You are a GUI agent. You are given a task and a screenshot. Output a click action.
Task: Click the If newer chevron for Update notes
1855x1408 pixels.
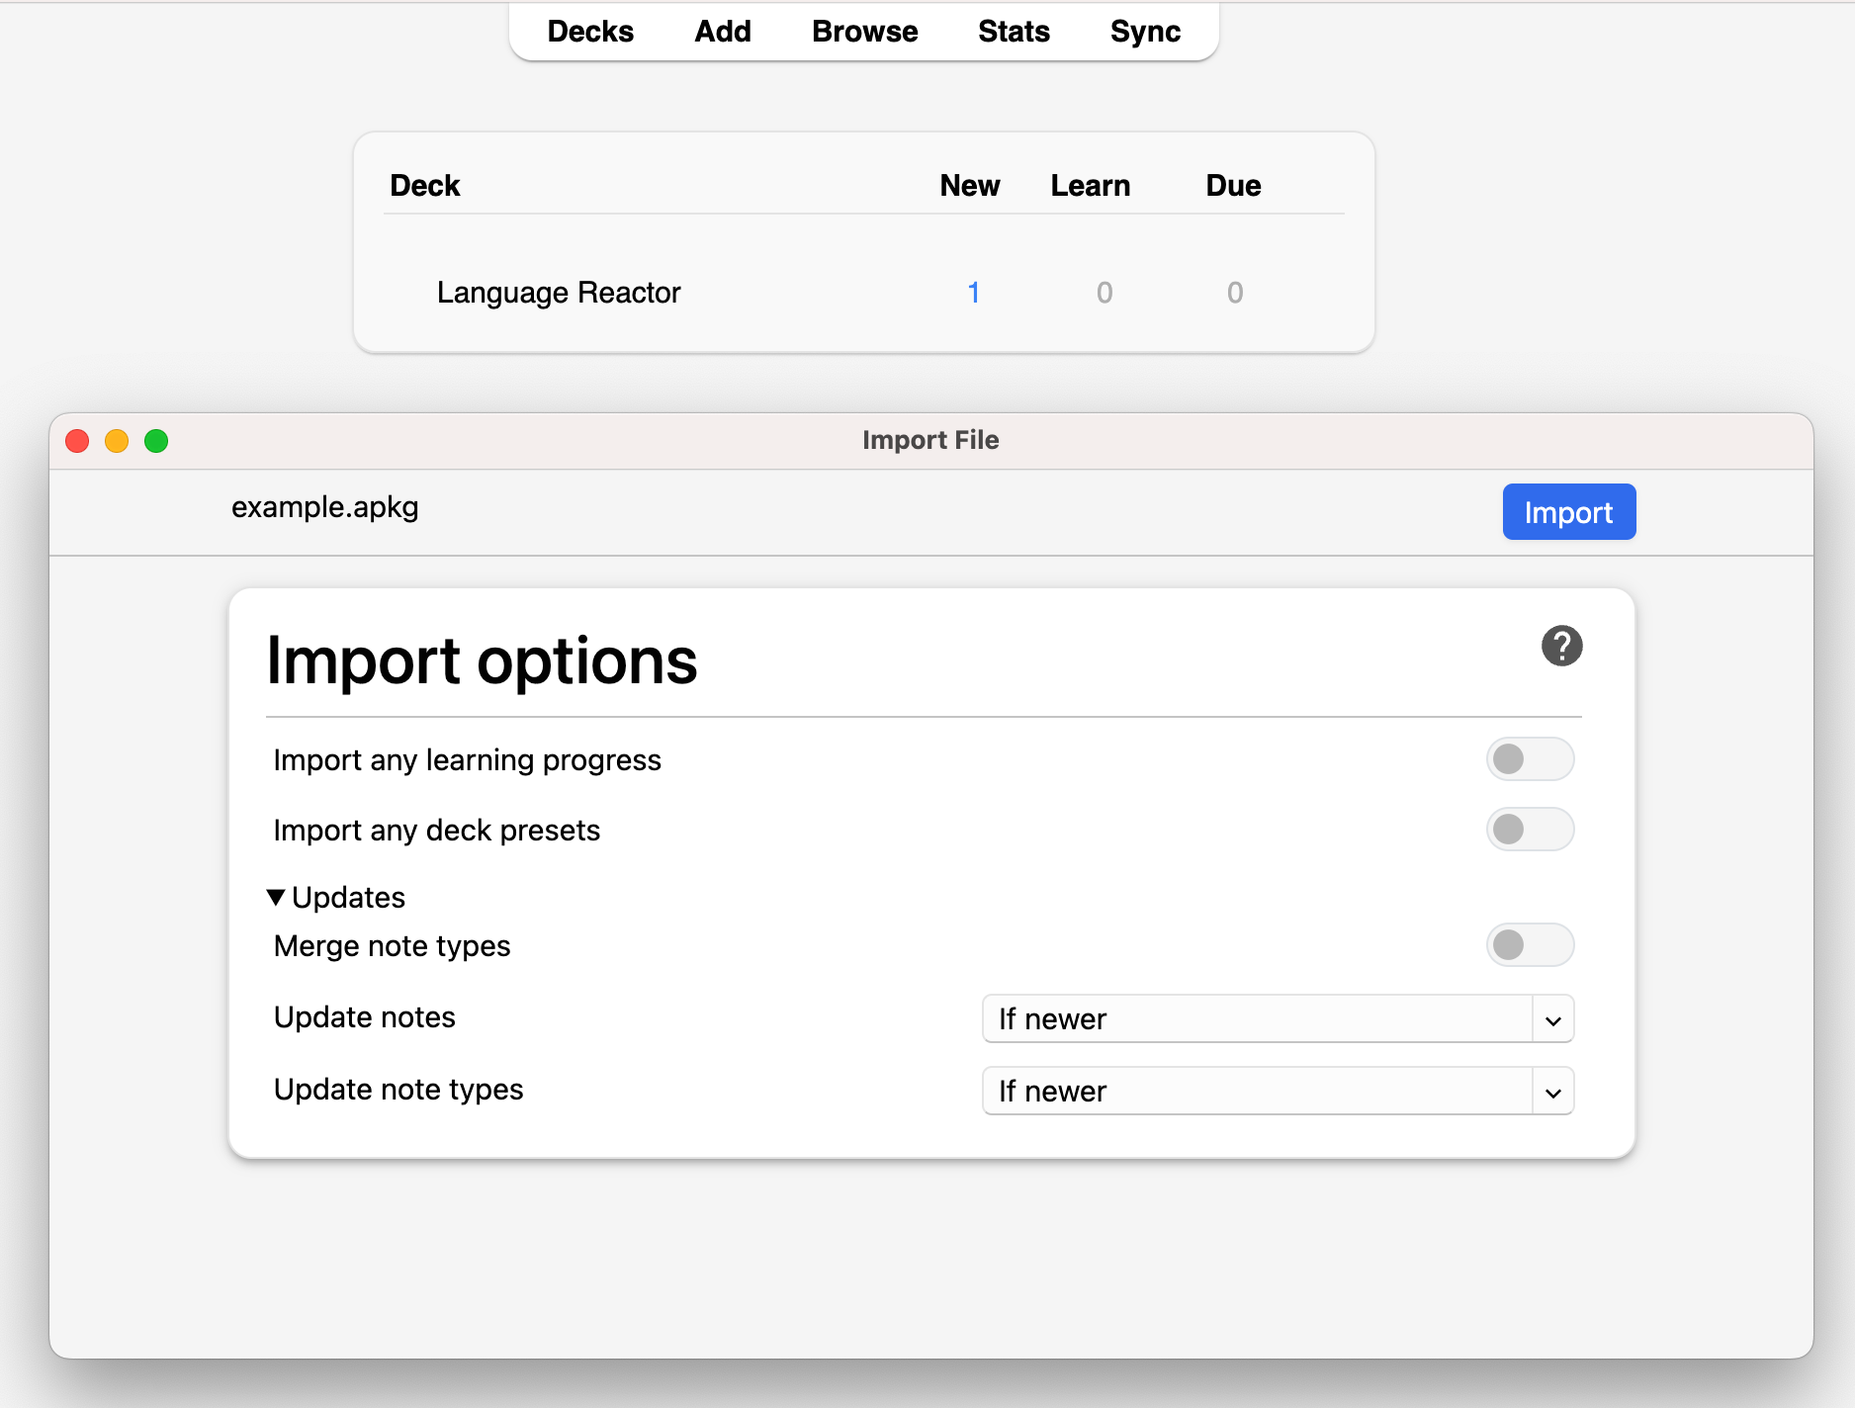coord(1552,1018)
